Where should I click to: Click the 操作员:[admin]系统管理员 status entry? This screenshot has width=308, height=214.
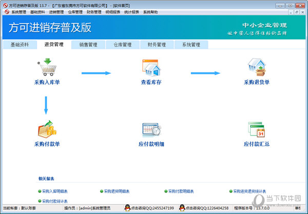[x=87, y=208]
